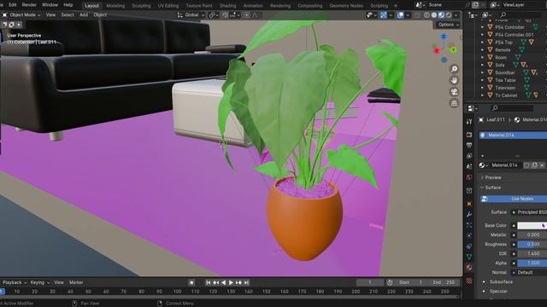The width and height of the screenshot is (547, 307).
Task: Expand Tv Cabinet in the outliner
Action: (482, 96)
